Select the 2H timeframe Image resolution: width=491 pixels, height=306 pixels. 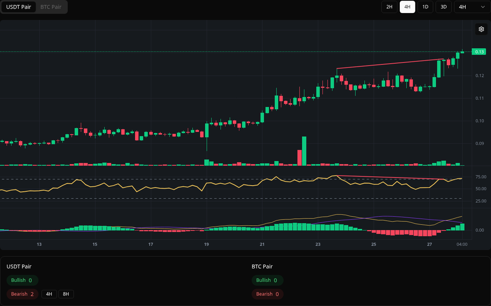pyautogui.click(x=390, y=7)
